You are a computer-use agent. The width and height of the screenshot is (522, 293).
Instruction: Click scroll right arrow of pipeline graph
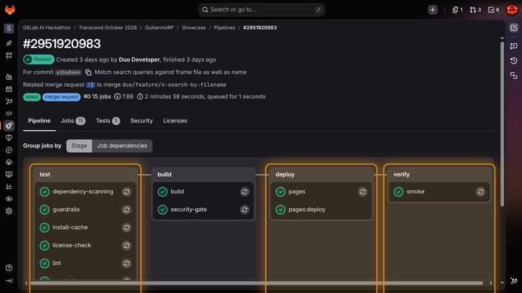[491, 283]
